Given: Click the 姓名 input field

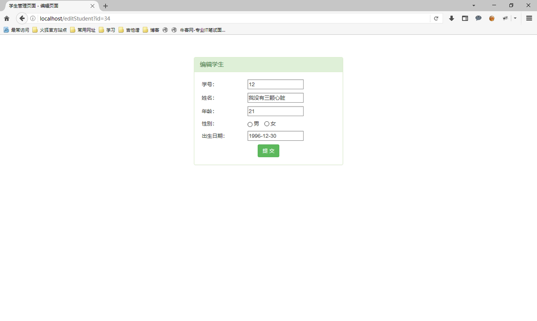Looking at the screenshot, I should tap(275, 98).
